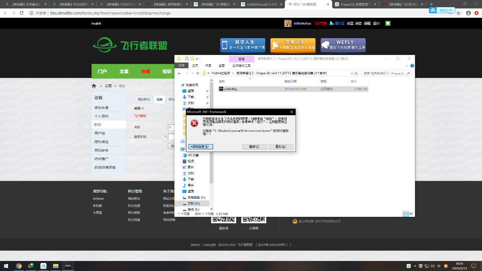Open the P3D app from the taskbar

(68, 266)
